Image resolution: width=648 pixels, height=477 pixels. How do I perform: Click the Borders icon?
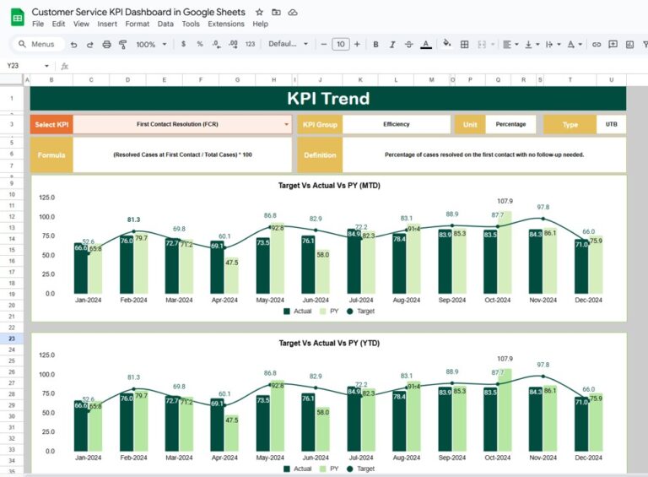[465, 44]
